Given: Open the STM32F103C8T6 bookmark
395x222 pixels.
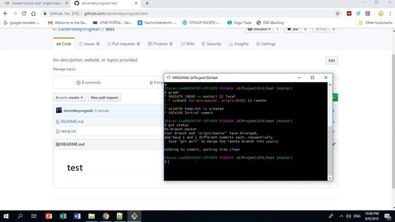Looking at the screenshot, I should click(x=202, y=23).
